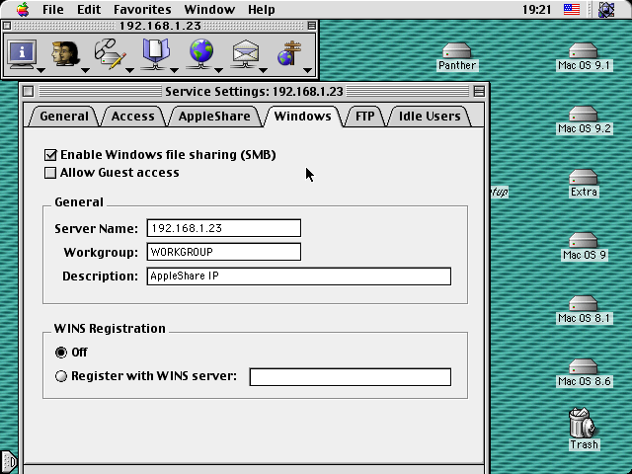632x474 pixels.
Task: Open the Apple menu
Action: (23, 9)
